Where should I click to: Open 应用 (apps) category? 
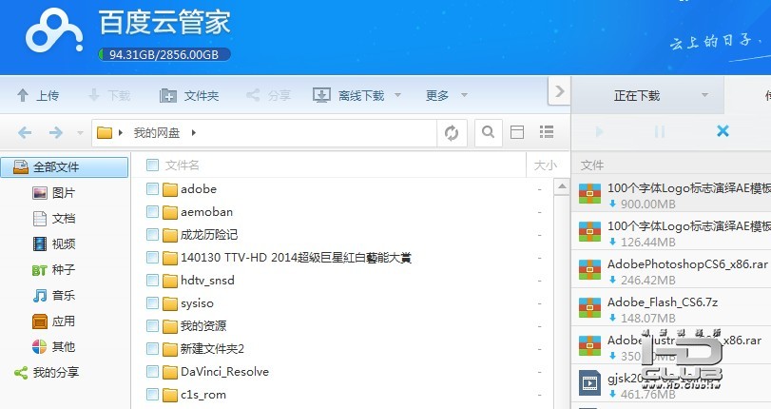click(53, 321)
